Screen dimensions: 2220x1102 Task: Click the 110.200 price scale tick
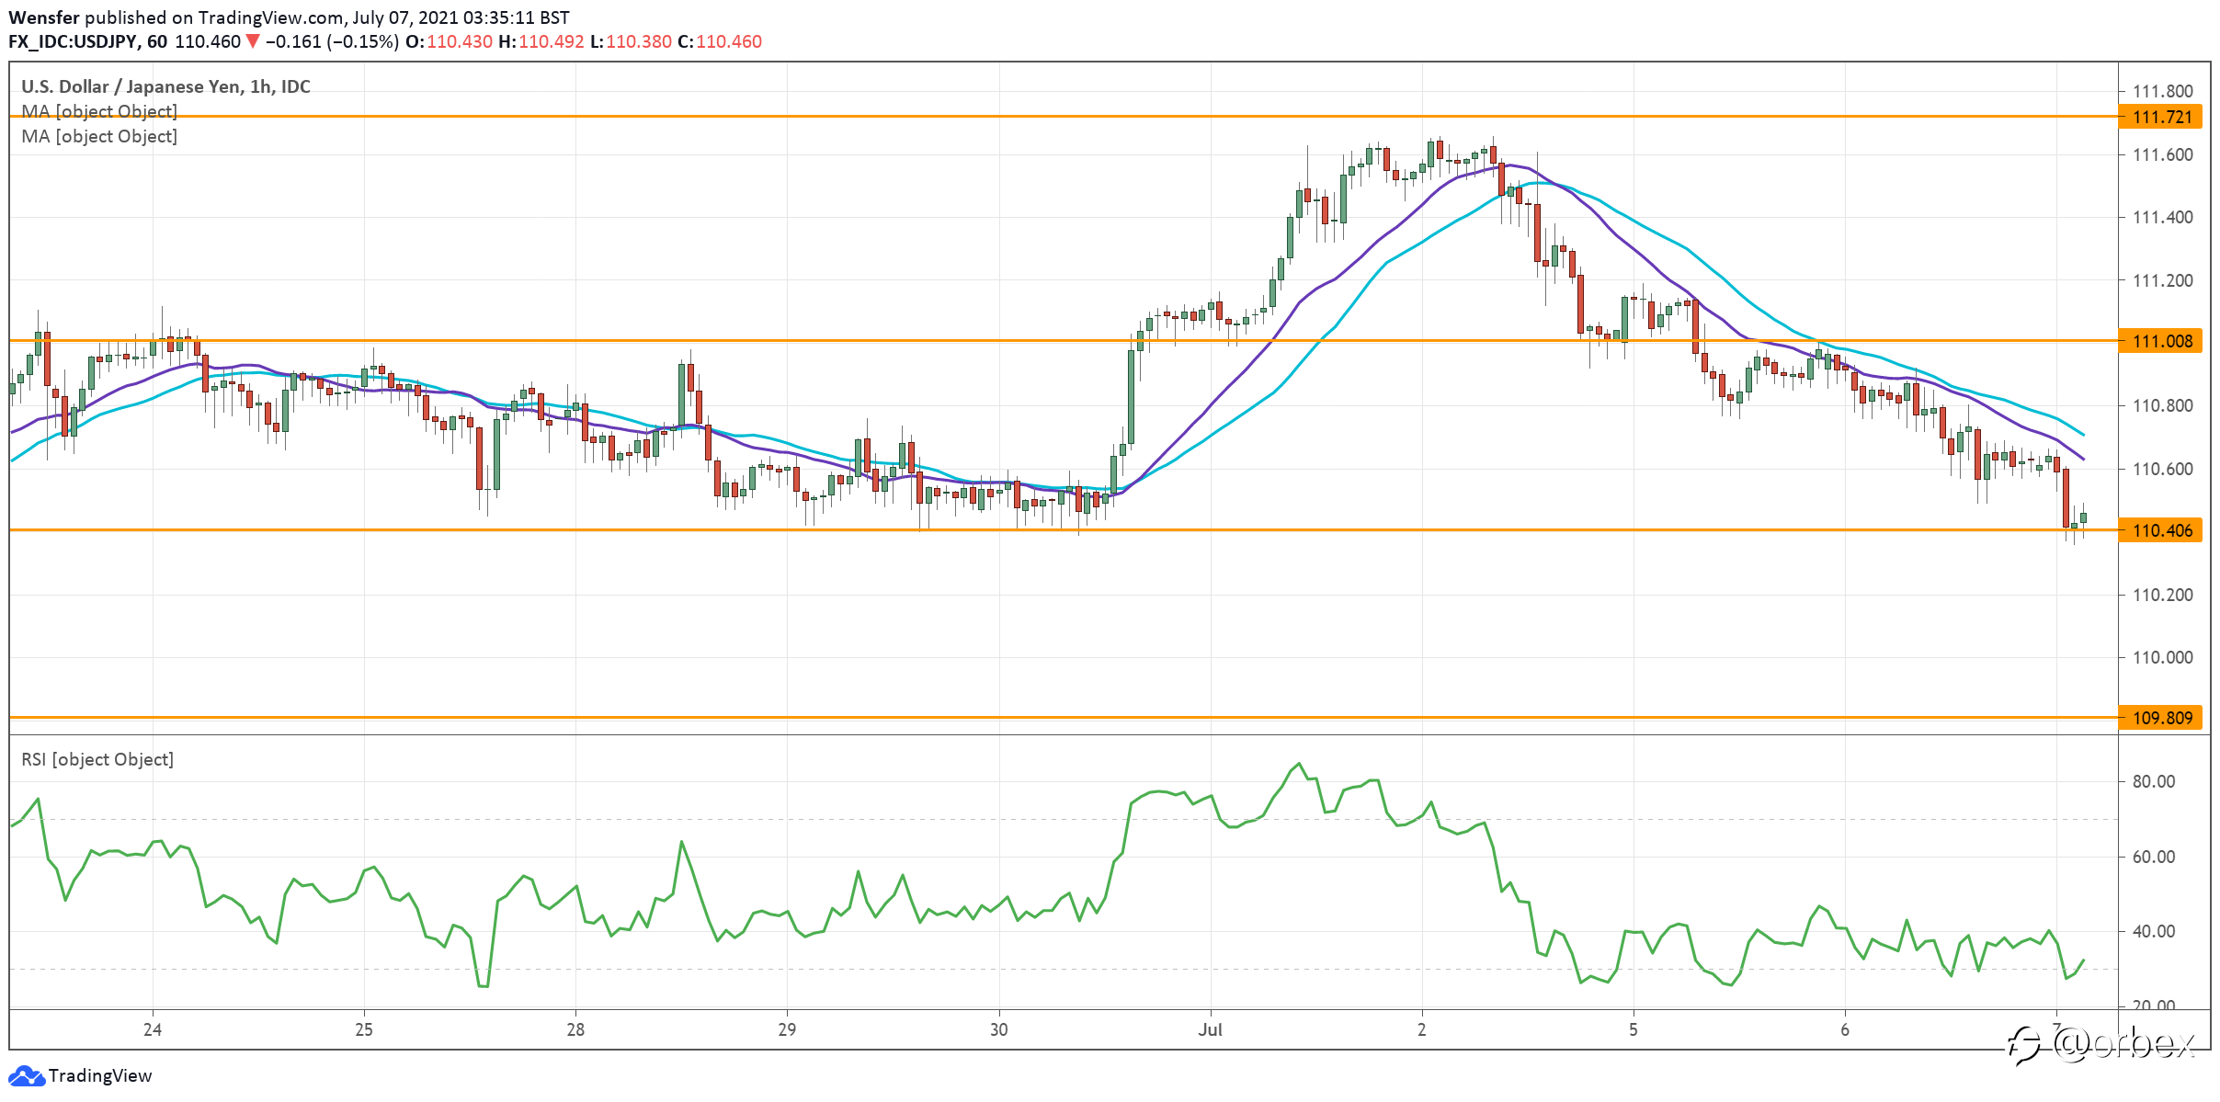pyautogui.click(x=2162, y=595)
